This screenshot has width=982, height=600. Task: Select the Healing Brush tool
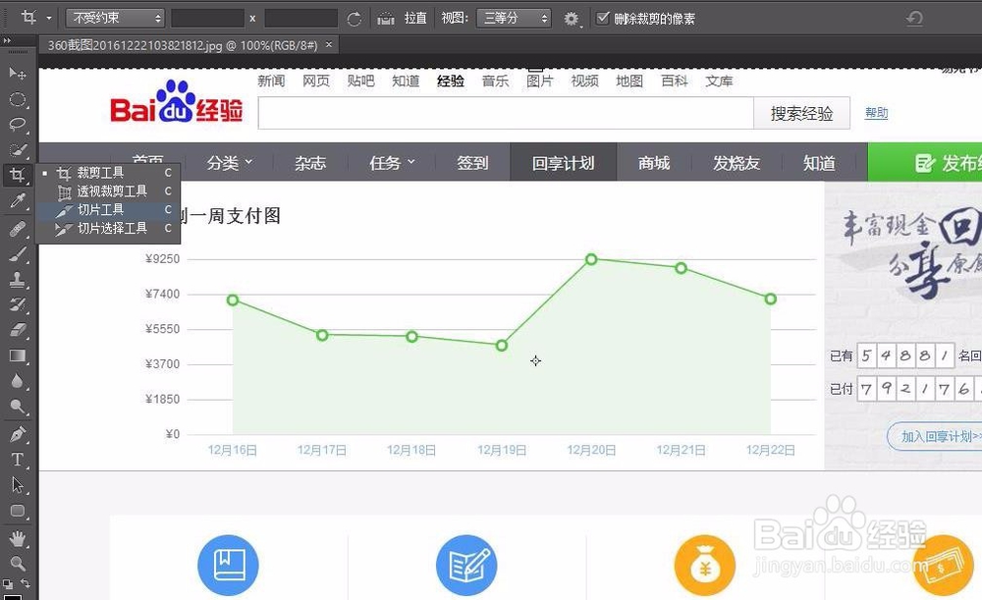(18, 229)
